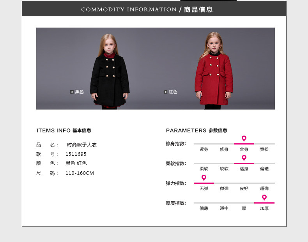Click the 红色 color label in banner
308x242 pixels.
pos(173,92)
